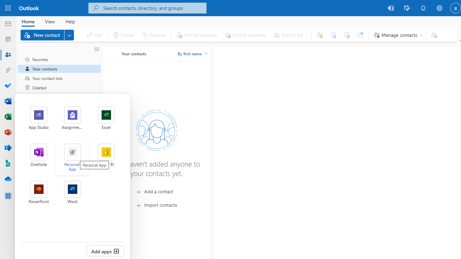Click the Add to contacts button
Screen dimensions: 461x259
(x=197, y=35)
